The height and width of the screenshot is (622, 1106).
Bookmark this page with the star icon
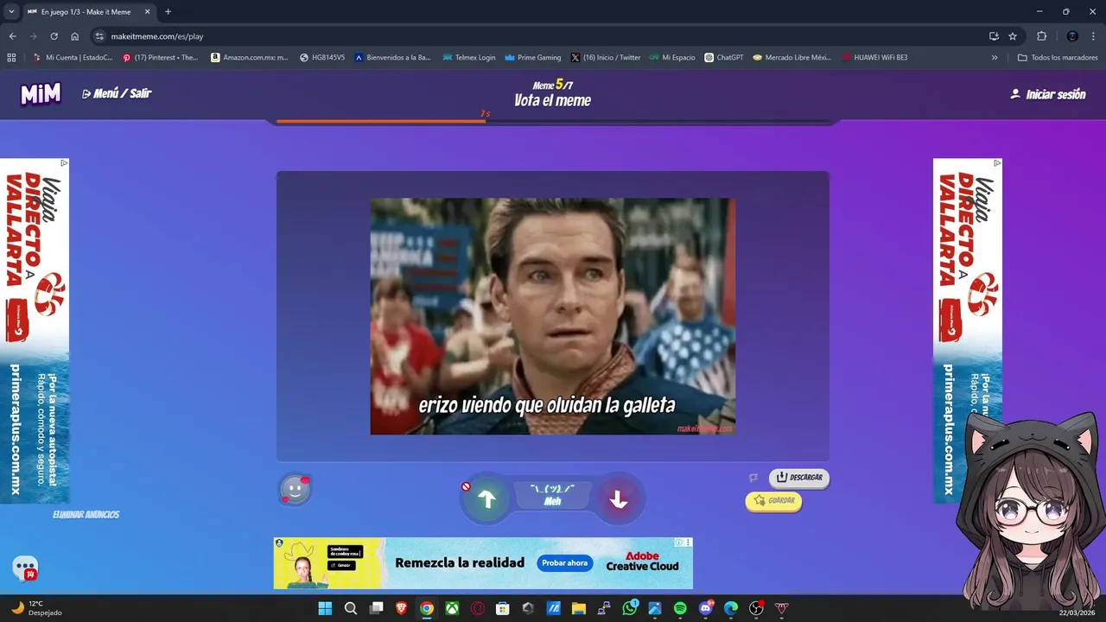click(1013, 36)
